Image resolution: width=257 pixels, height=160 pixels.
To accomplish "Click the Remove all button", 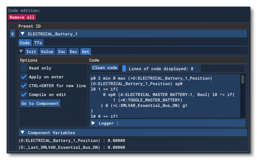I will [x=22, y=17].
